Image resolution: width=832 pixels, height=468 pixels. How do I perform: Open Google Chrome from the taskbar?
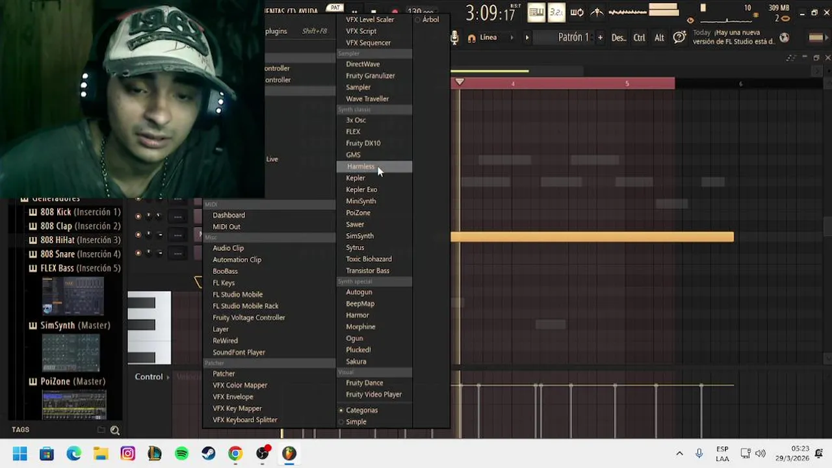tap(235, 454)
